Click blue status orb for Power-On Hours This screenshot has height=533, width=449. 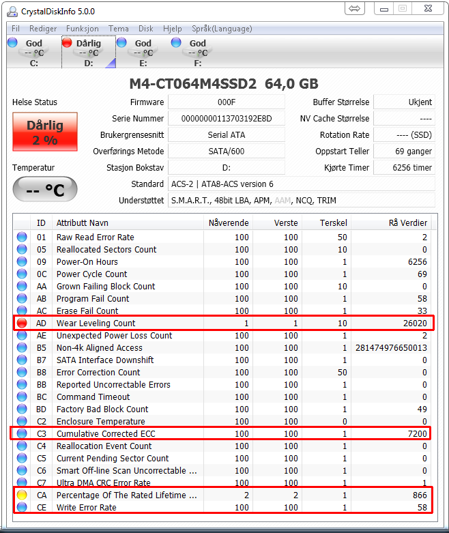click(22, 261)
